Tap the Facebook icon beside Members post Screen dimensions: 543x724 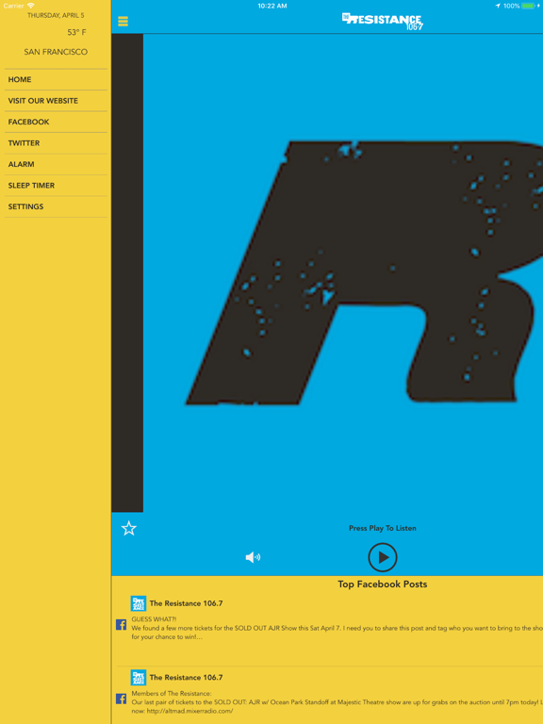(121, 699)
